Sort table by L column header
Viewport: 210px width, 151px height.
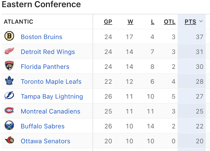click(x=153, y=22)
